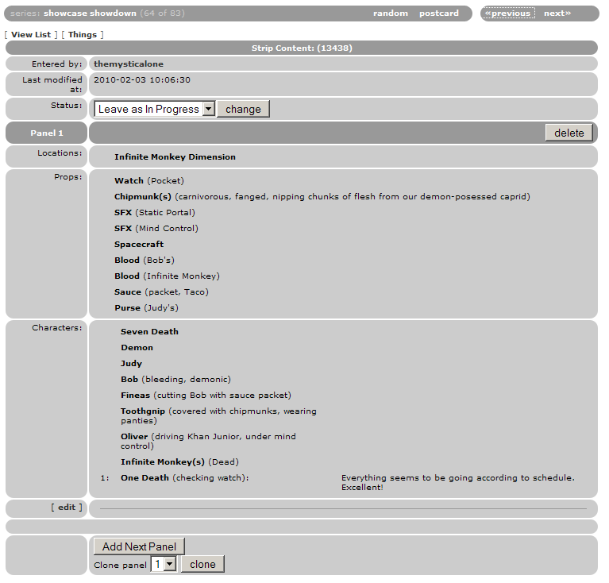
Task: Open the 'random' strip link
Action: [391, 14]
